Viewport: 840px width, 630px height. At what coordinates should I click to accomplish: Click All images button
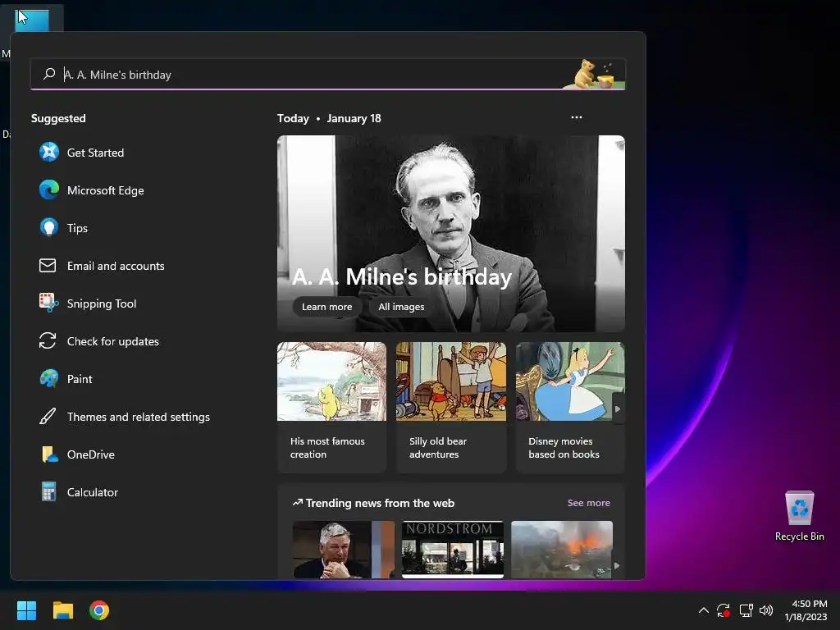(401, 307)
